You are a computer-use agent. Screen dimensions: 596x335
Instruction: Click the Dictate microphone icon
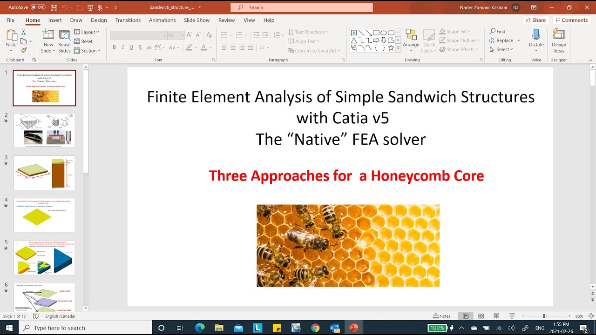[x=536, y=35]
